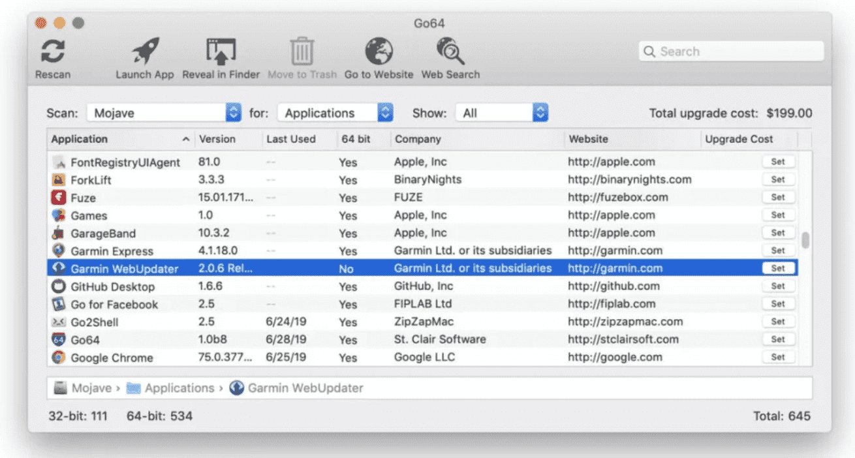
Task: Select the Go for Facebook app icon
Action: point(59,304)
